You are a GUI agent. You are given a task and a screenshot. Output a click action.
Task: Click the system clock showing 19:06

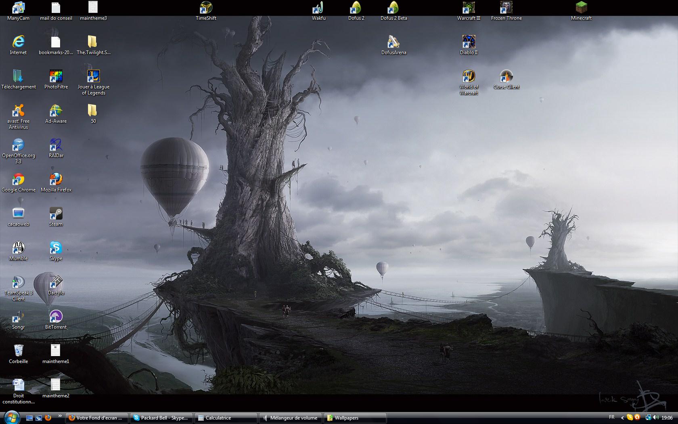click(x=667, y=418)
